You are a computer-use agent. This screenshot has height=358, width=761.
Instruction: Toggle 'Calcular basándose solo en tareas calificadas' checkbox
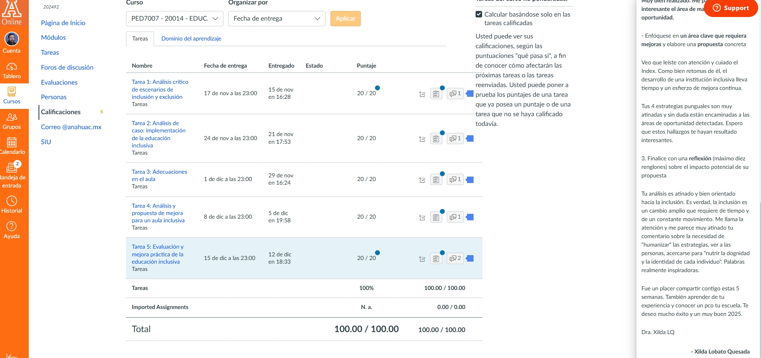479,14
